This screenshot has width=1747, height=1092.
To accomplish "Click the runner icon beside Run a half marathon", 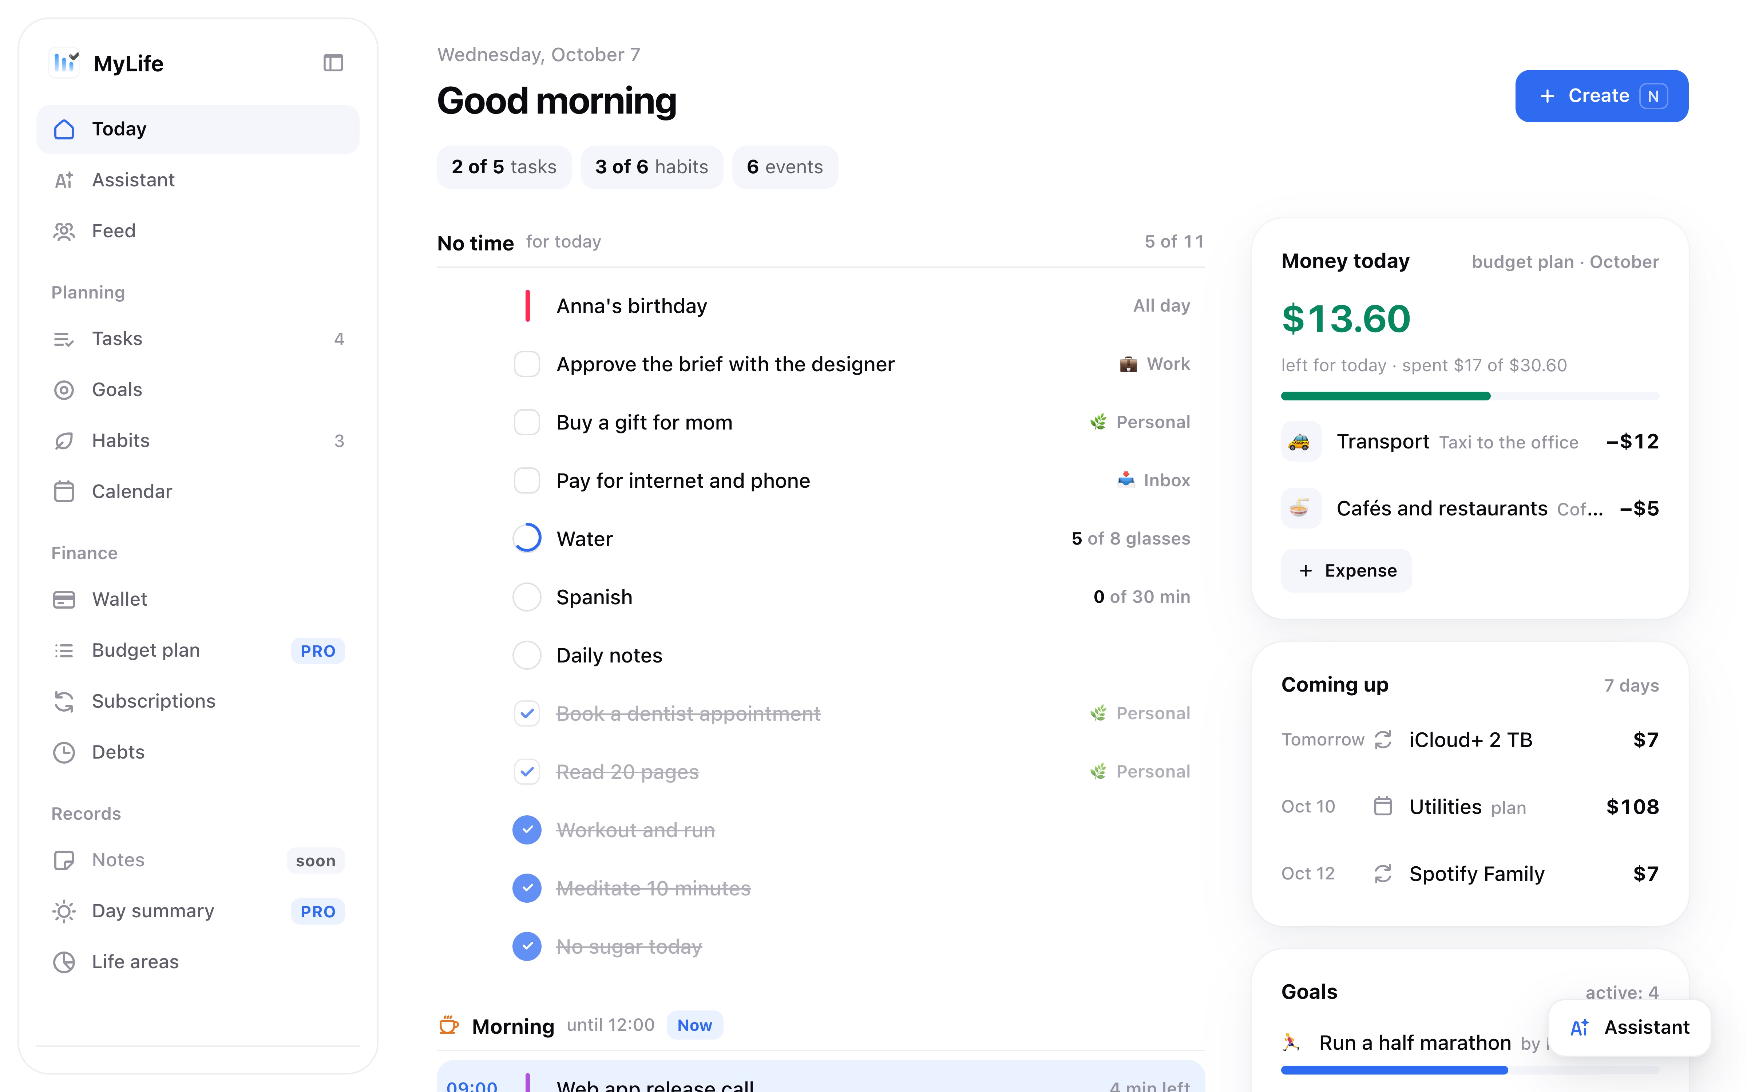I will [1291, 1042].
